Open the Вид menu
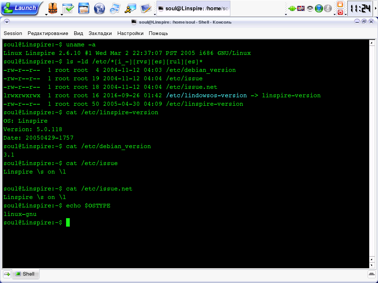Viewport: 378px width, 283px height. pyautogui.click(x=78, y=34)
